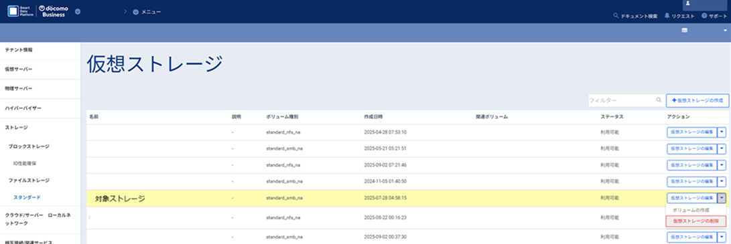Open the メニュー dropdown in header

(x=147, y=11)
